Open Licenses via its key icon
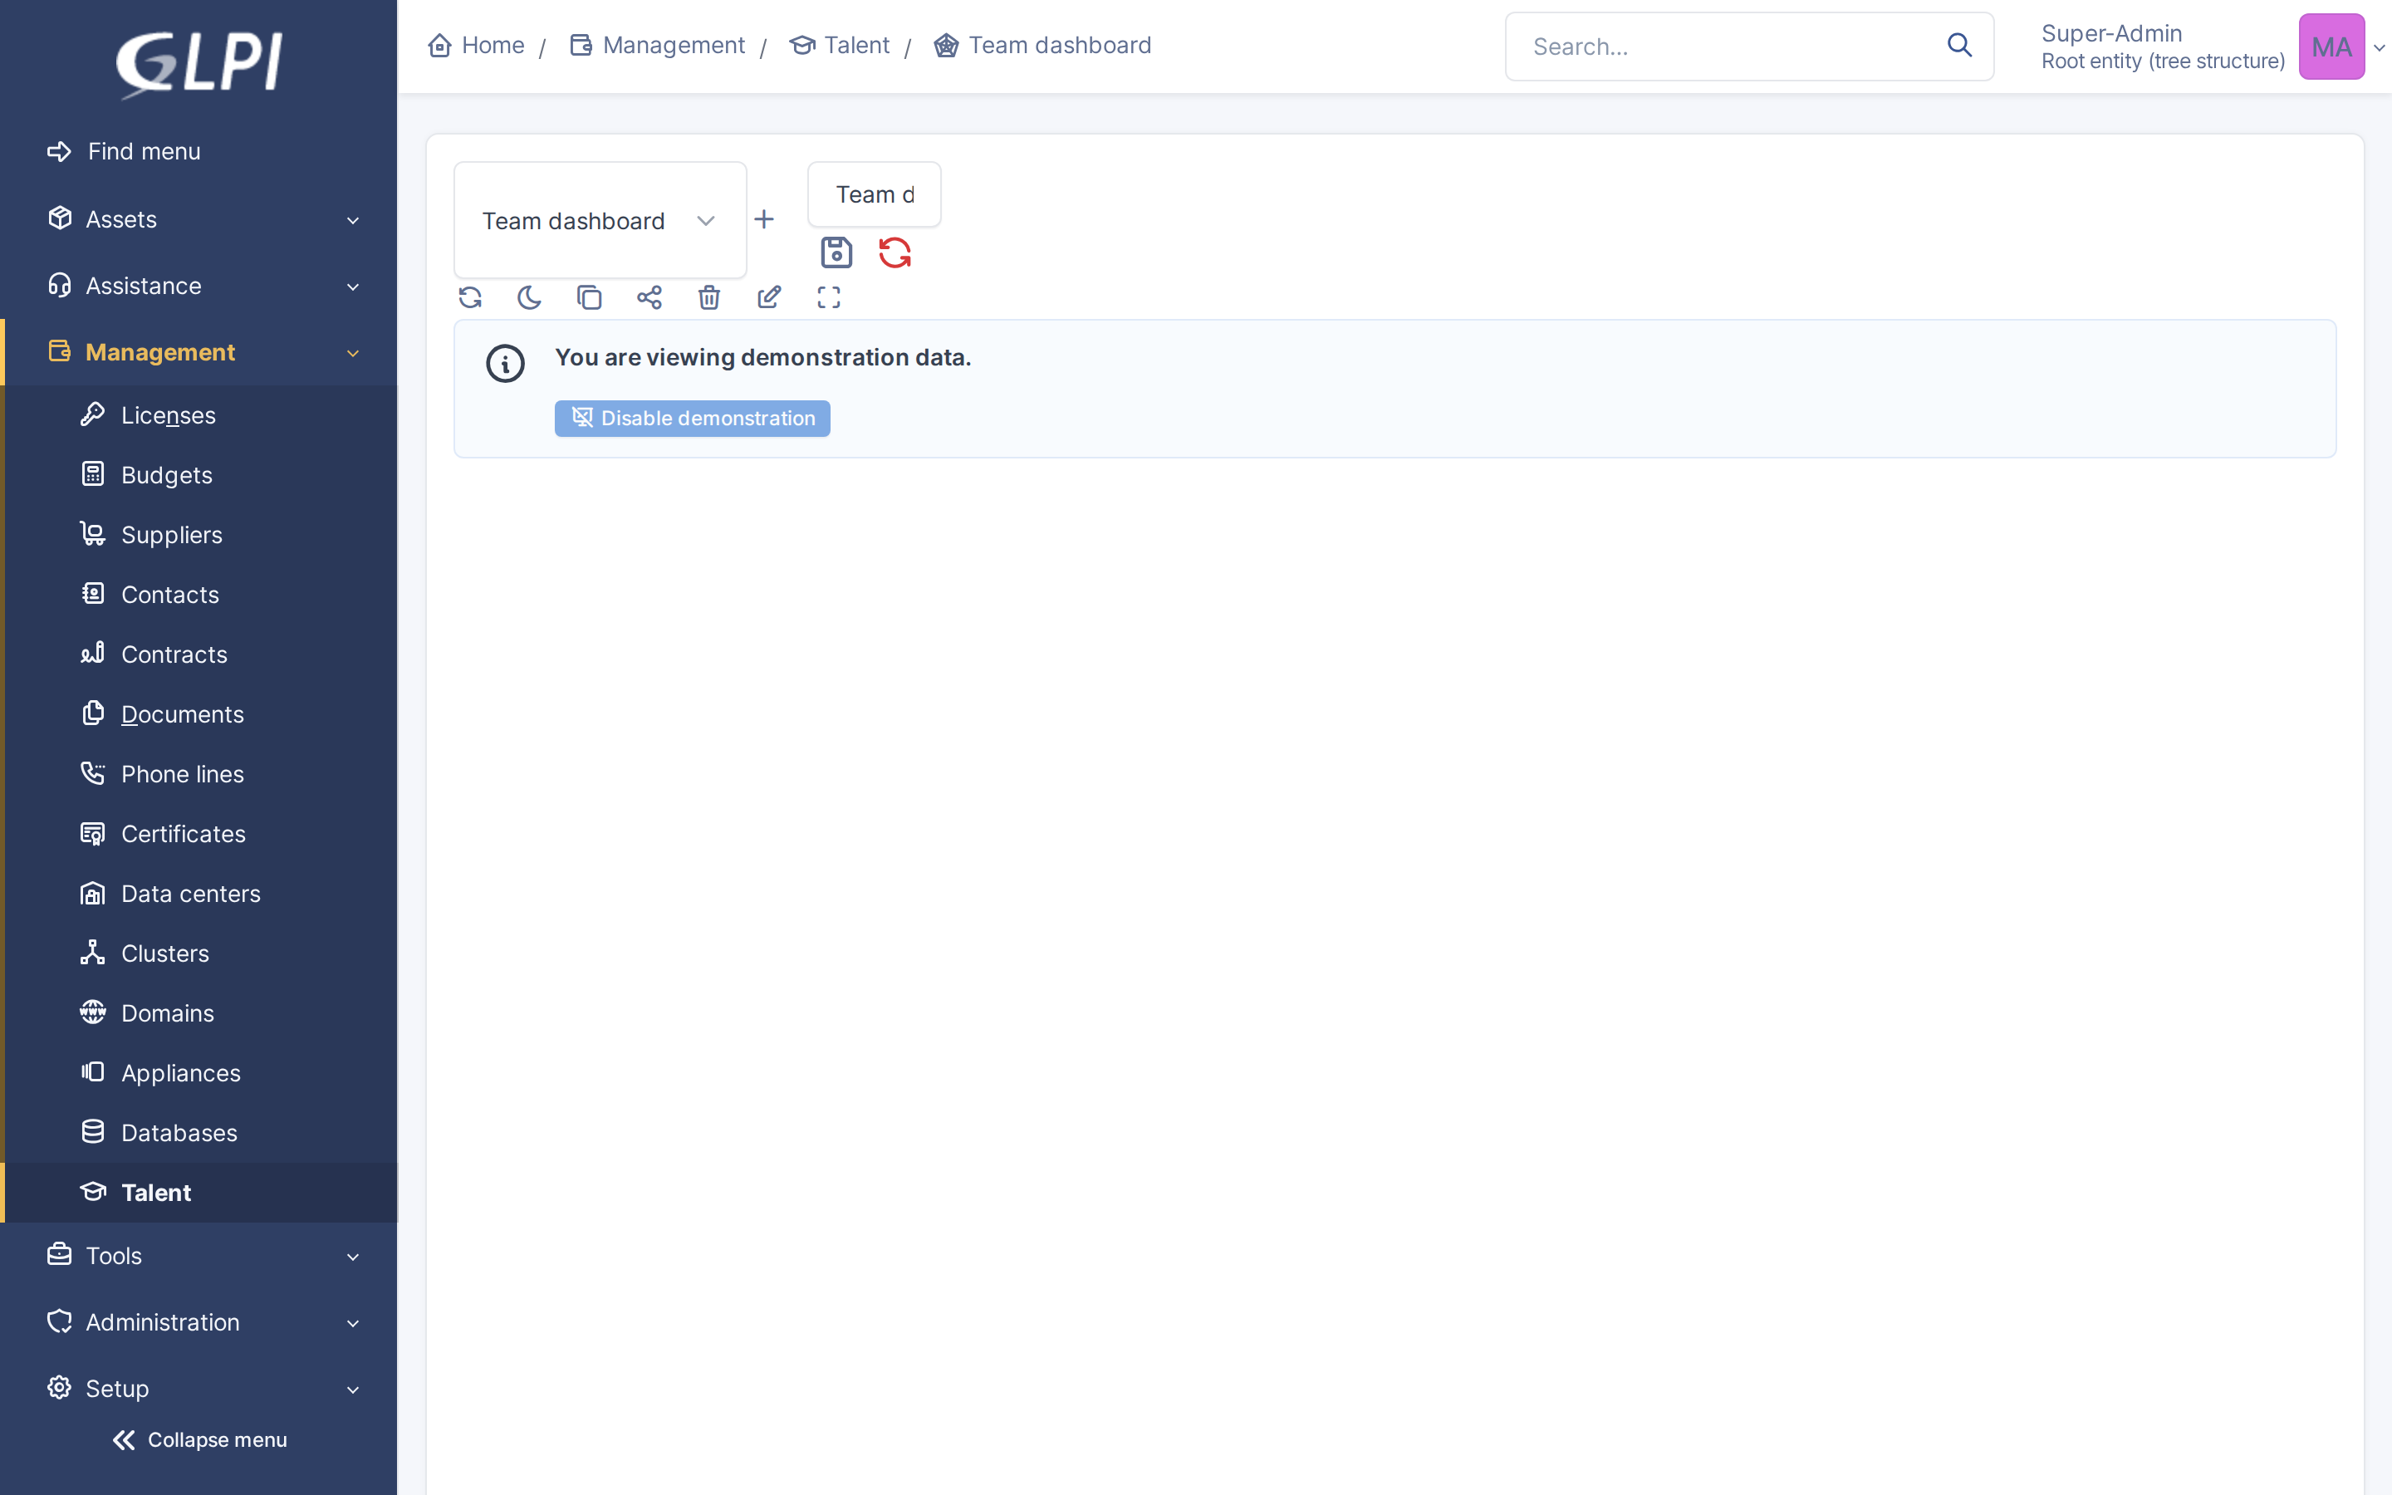The height and width of the screenshot is (1495, 2392). tap(93, 414)
